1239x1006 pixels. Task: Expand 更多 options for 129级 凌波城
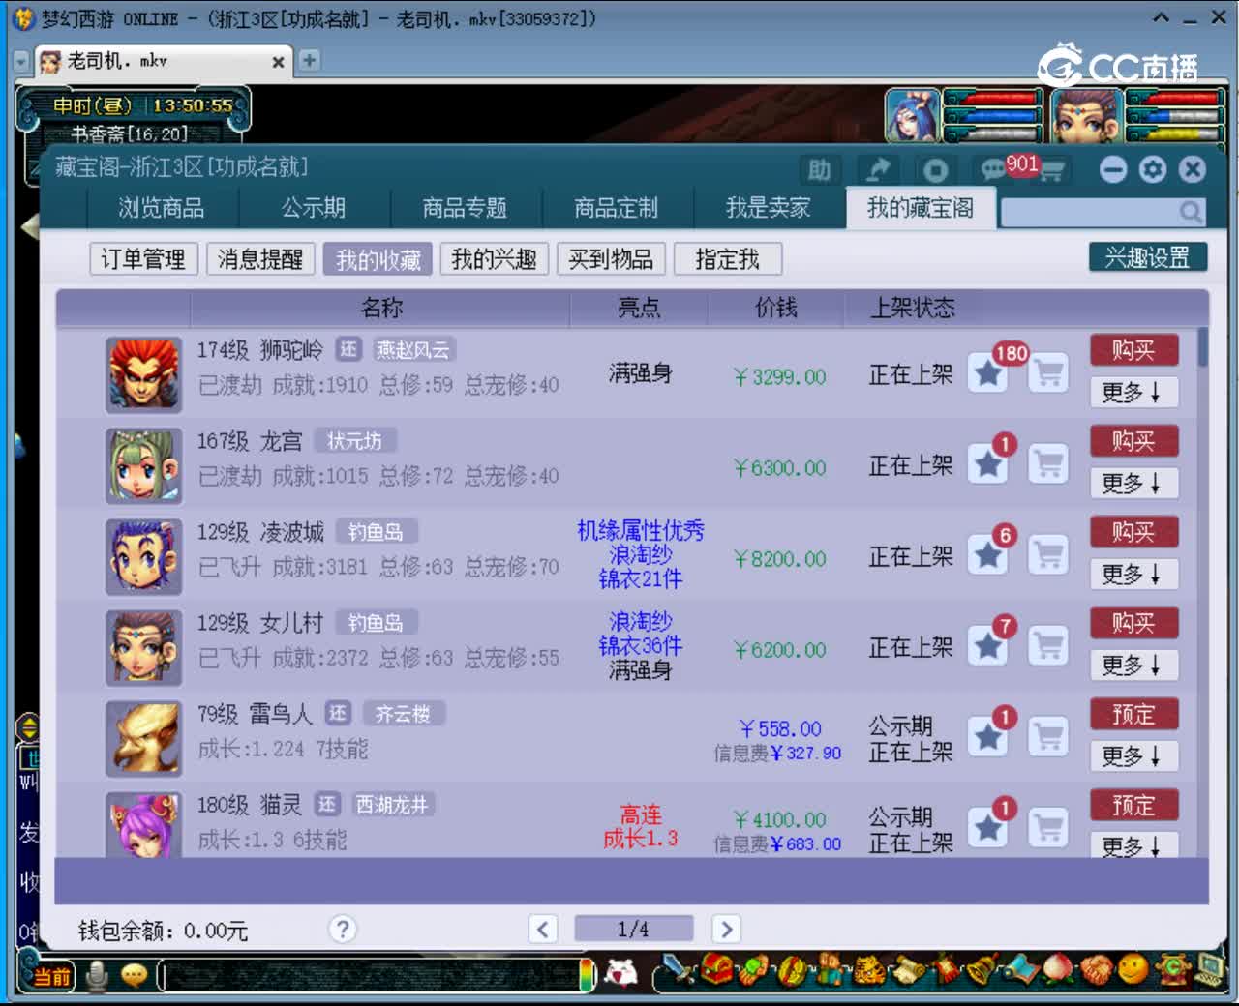click(x=1133, y=574)
